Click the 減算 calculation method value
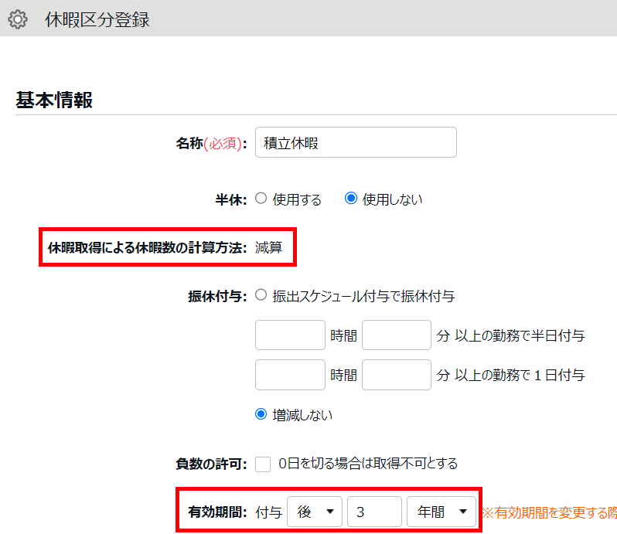 268,247
